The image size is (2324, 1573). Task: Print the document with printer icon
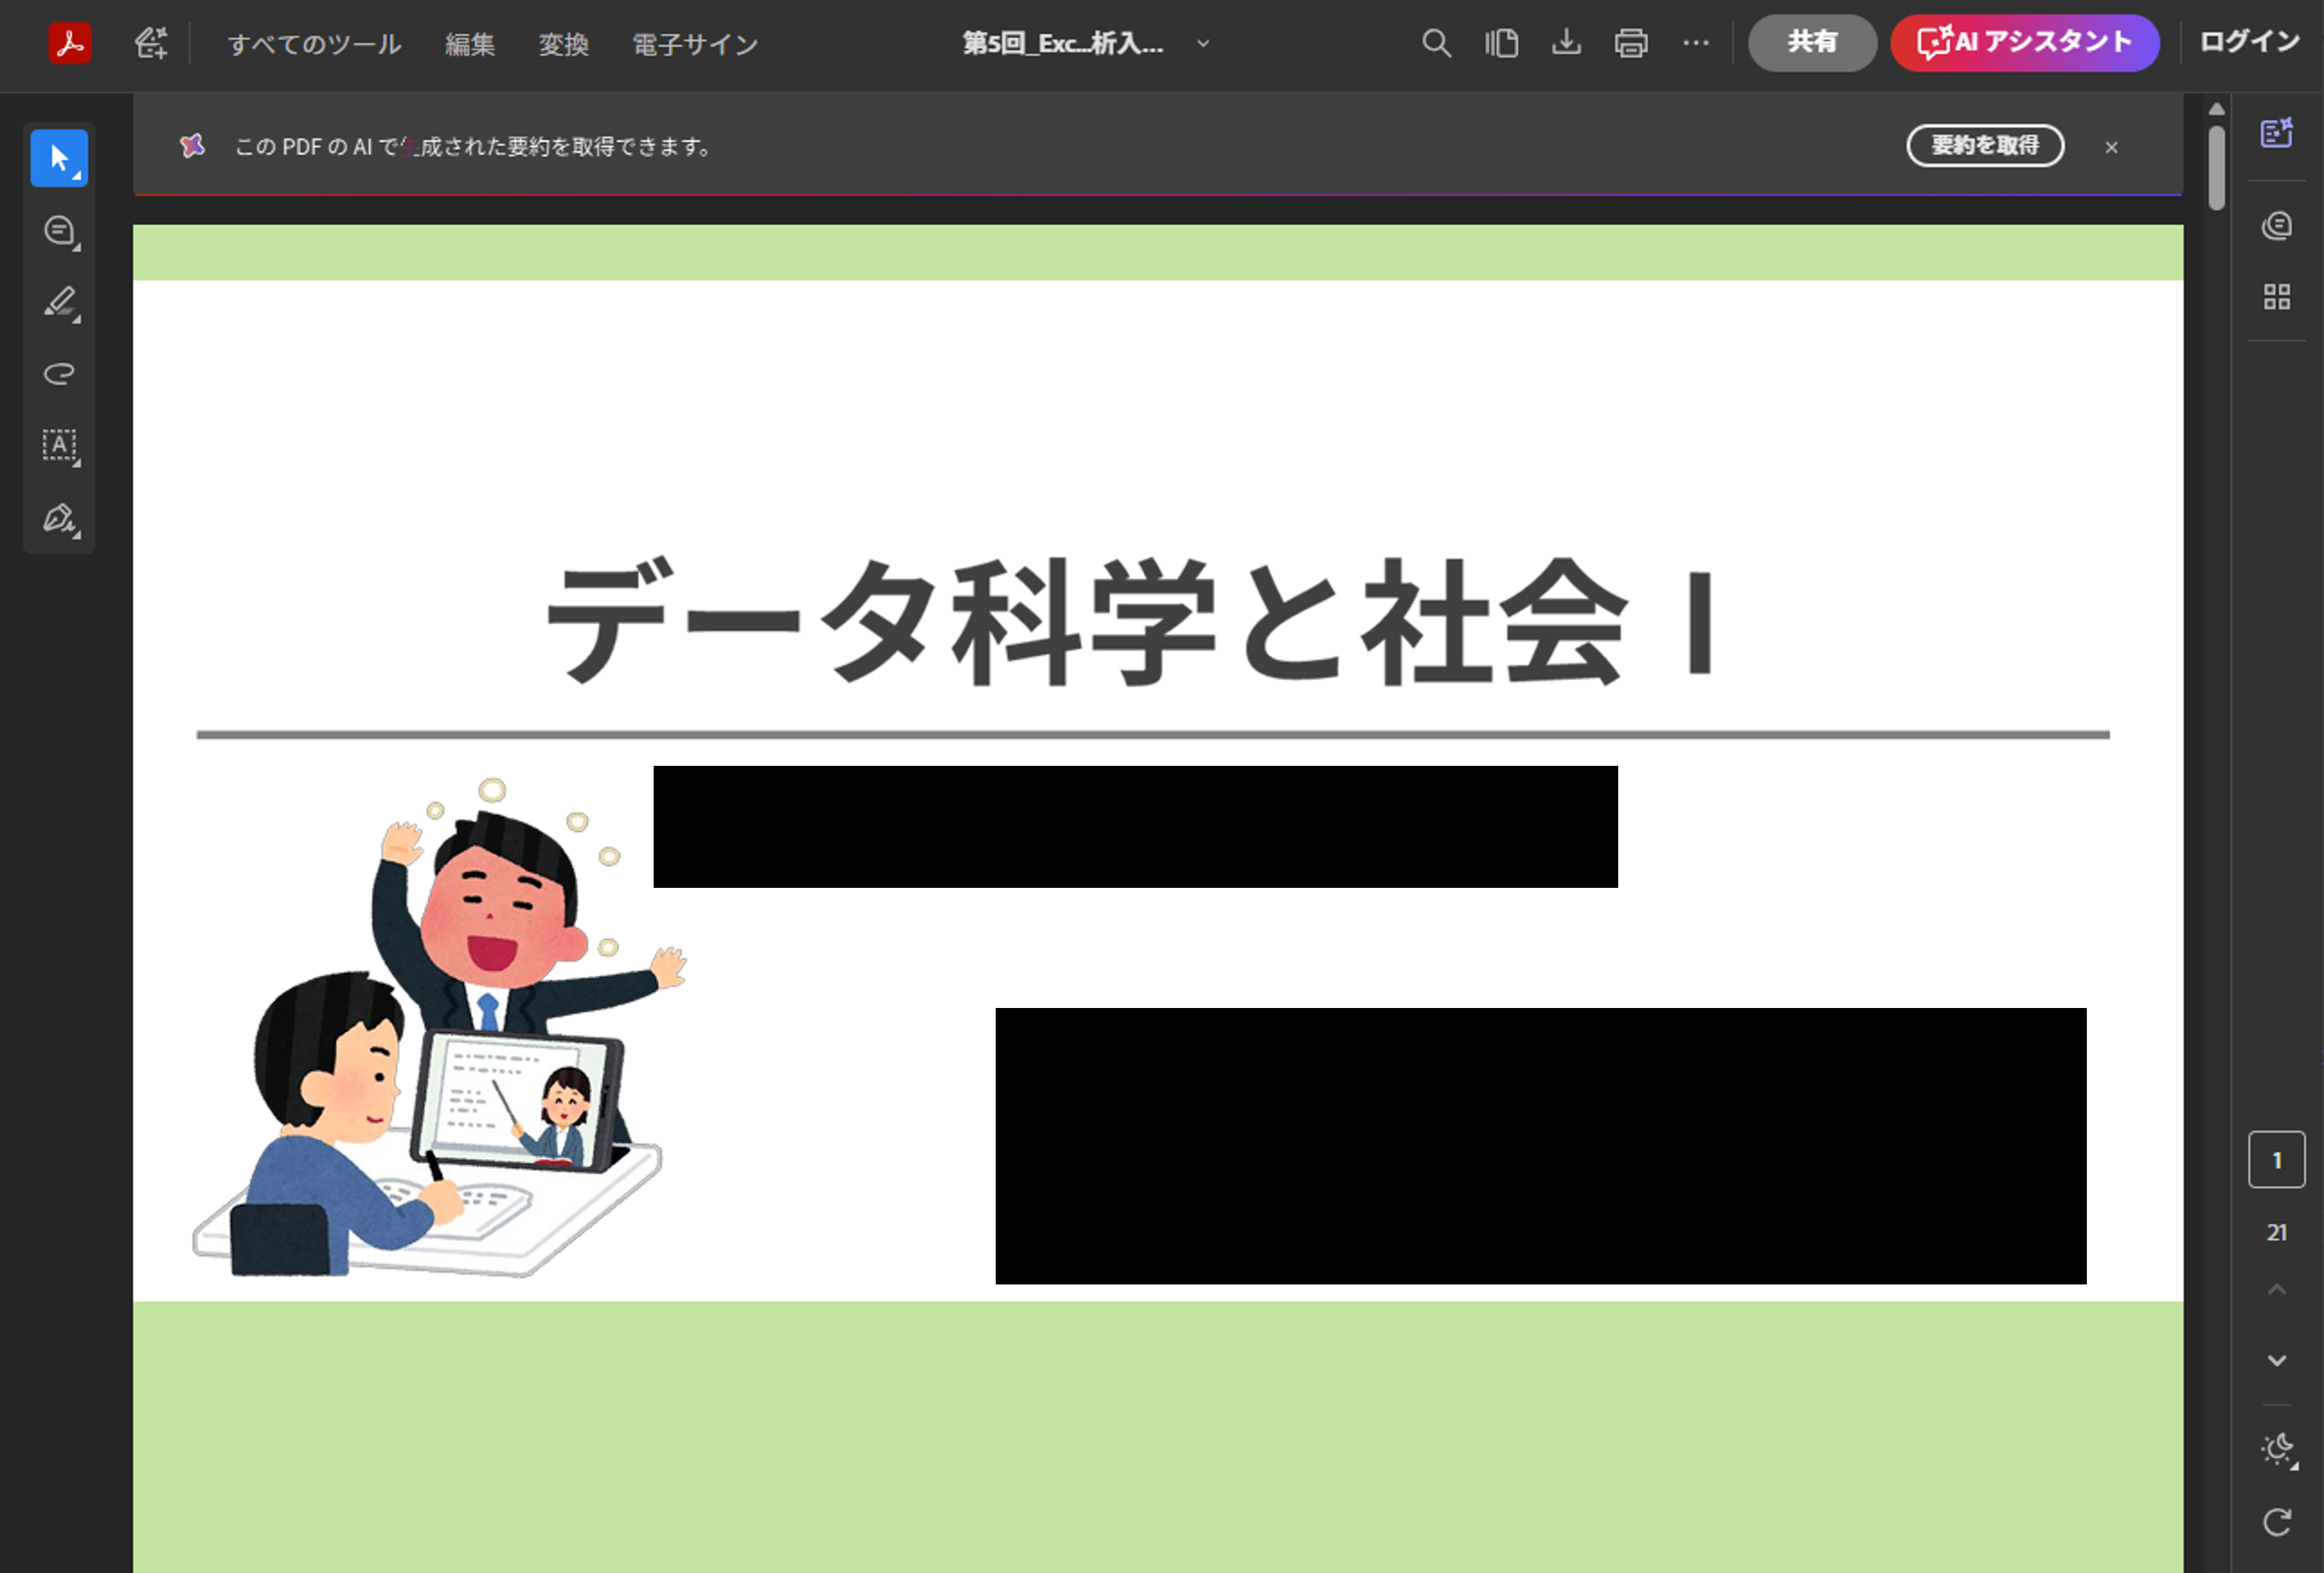click(x=1631, y=43)
